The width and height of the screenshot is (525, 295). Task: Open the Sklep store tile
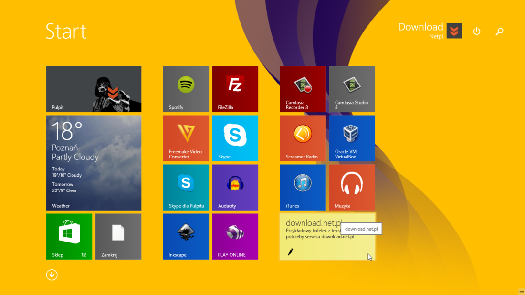coord(69,237)
